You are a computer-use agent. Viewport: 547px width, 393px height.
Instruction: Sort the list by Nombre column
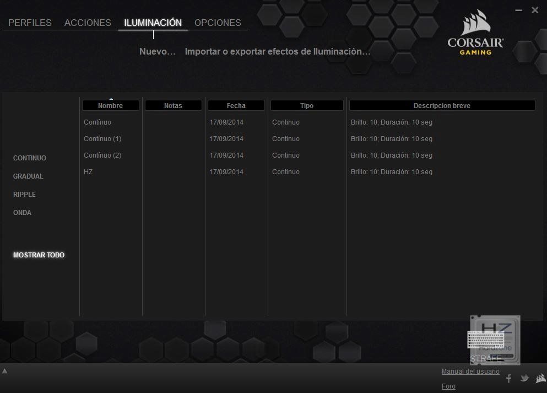coord(111,105)
